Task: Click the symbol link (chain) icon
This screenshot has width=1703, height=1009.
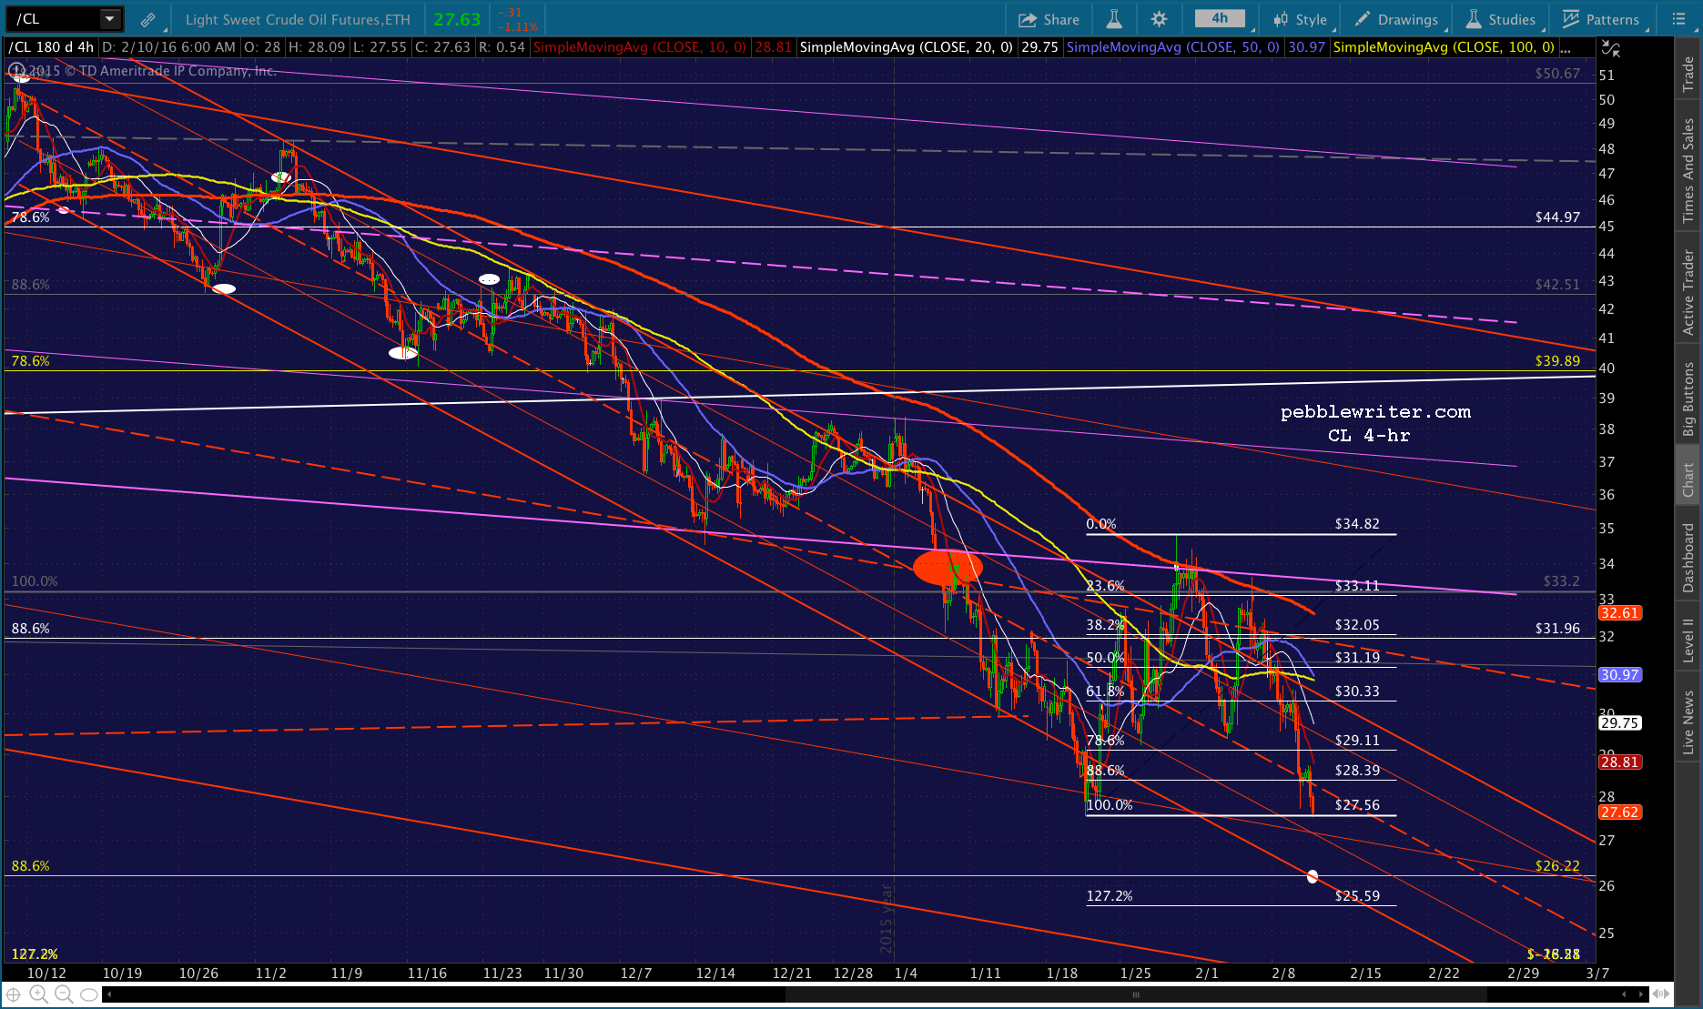Action: [147, 20]
